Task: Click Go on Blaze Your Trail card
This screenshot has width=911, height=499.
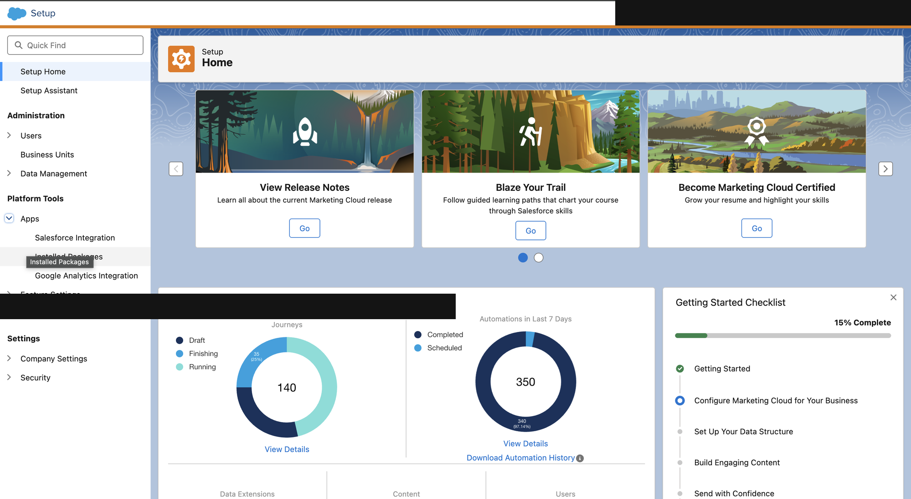Action: [x=530, y=230]
